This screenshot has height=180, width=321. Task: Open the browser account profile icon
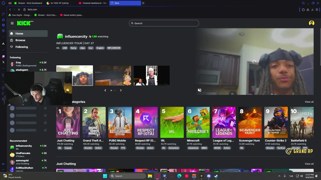[308, 9]
